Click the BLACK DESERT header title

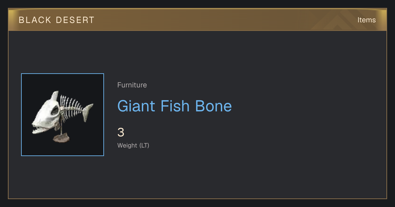tap(57, 20)
